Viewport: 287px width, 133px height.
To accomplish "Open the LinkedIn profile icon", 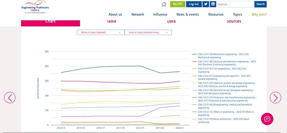I will coord(213,4).
